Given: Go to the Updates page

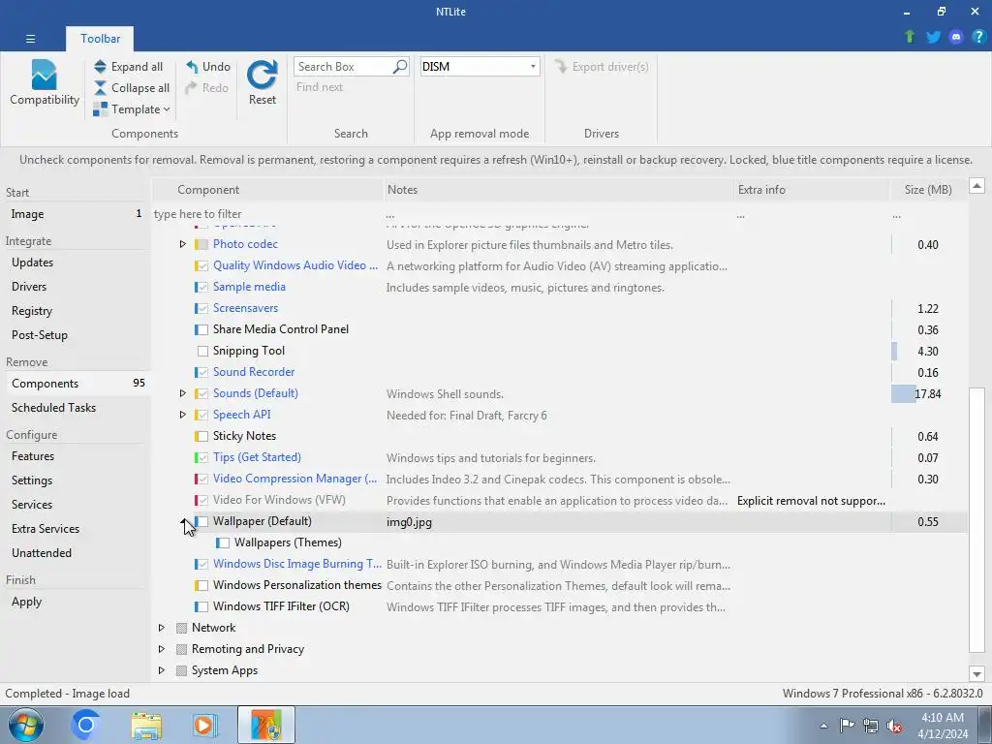Looking at the screenshot, I should (76, 263).
